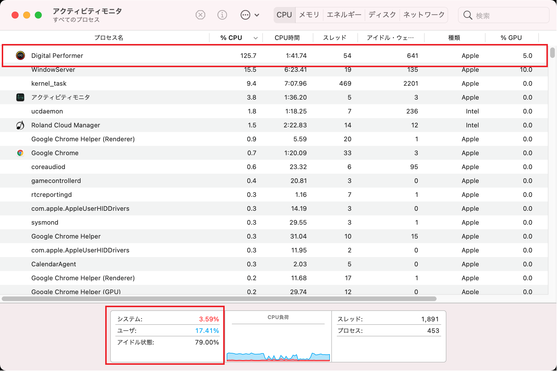
Task: Click the Google Chrome row icon
Action: [x=20, y=153]
